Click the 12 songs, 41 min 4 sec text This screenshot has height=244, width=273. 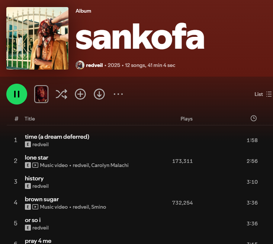click(150, 65)
